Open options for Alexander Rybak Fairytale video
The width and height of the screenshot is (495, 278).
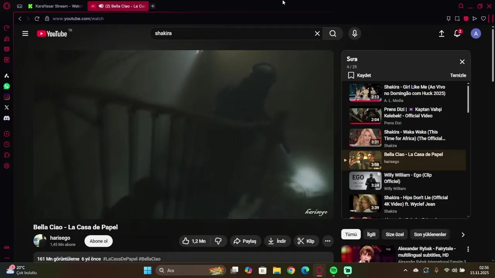point(468,249)
